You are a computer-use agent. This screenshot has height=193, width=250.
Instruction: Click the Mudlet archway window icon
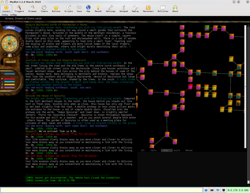(x=2, y=2)
